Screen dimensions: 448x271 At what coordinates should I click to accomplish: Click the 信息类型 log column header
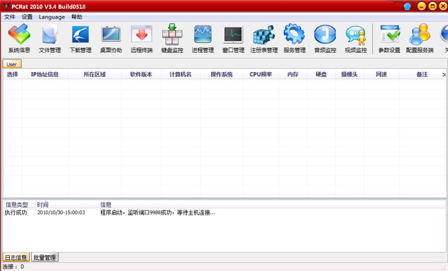(x=19, y=205)
